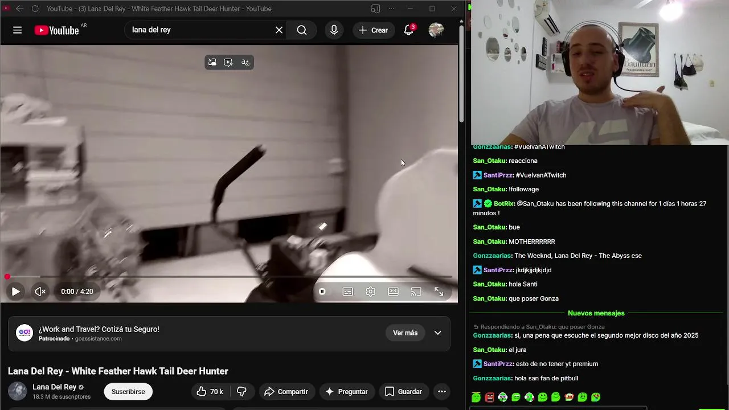Click the first green emote in chat row
Screen dimensions: 729x410
tap(476, 397)
